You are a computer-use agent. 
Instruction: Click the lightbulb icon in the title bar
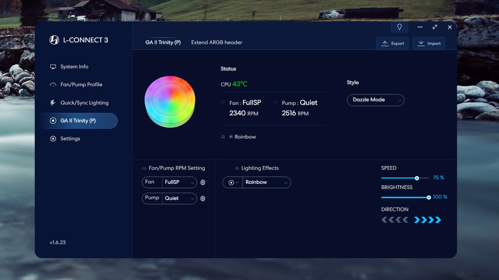click(399, 27)
